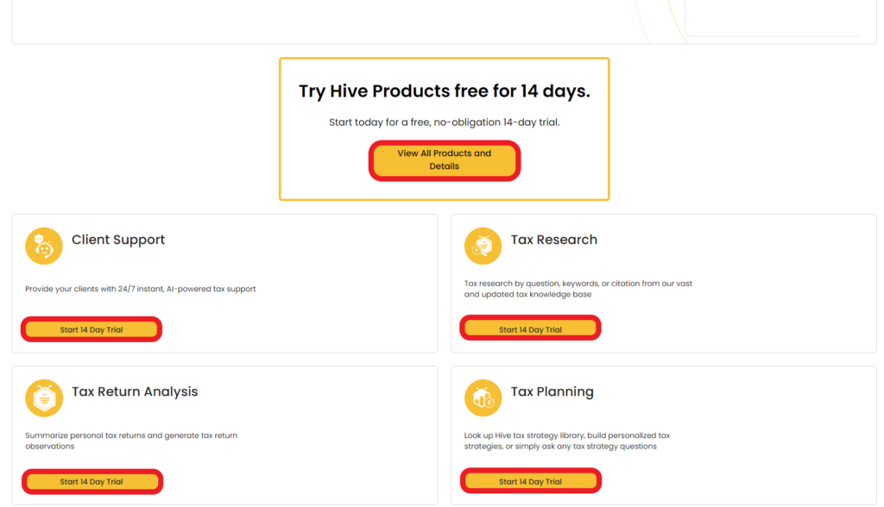Click the Tax Research shield icon
The height and width of the screenshot is (507, 884).
pyautogui.click(x=483, y=246)
